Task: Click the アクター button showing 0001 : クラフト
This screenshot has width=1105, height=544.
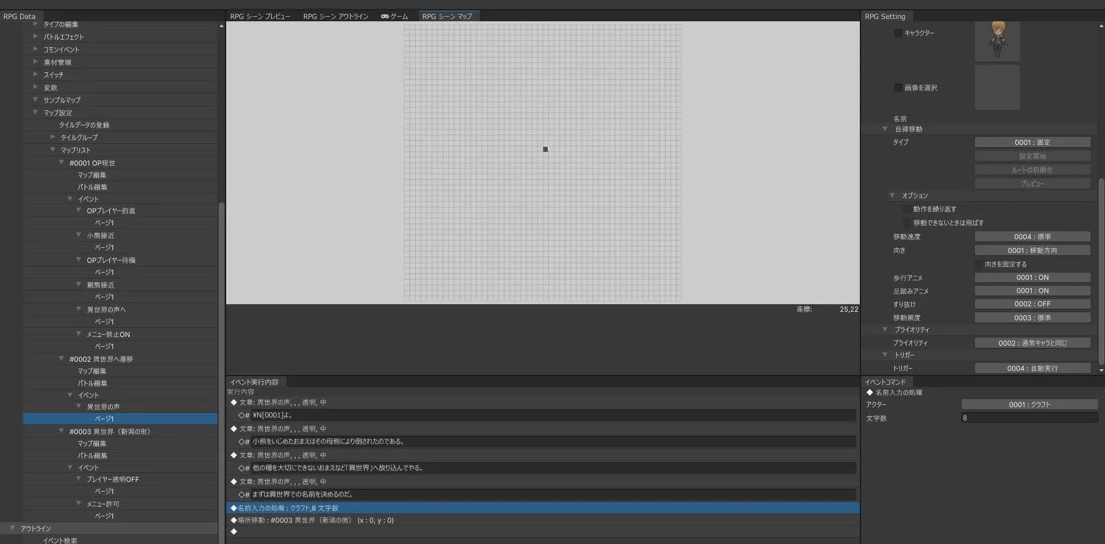Action: coord(1029,405)
